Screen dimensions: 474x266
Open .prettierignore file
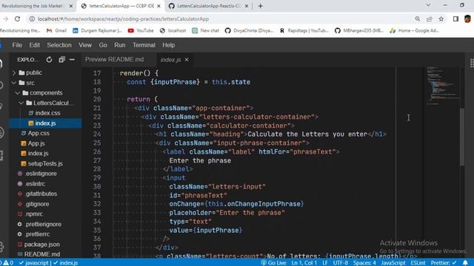click(x=43, y=224)
